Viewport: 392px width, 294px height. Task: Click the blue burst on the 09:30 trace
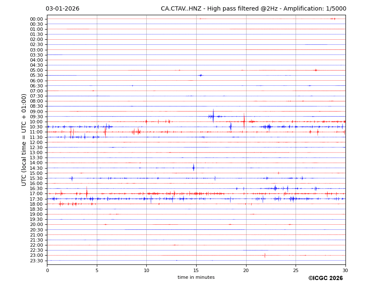point(213,116)
